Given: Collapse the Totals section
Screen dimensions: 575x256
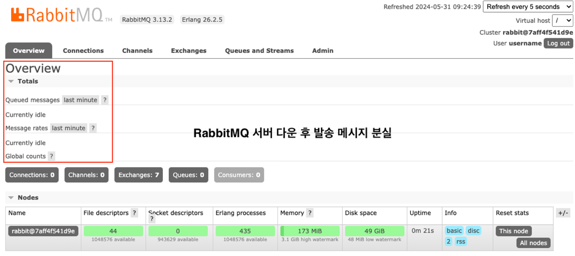Looking at the screenshot, I should [23, 81].
